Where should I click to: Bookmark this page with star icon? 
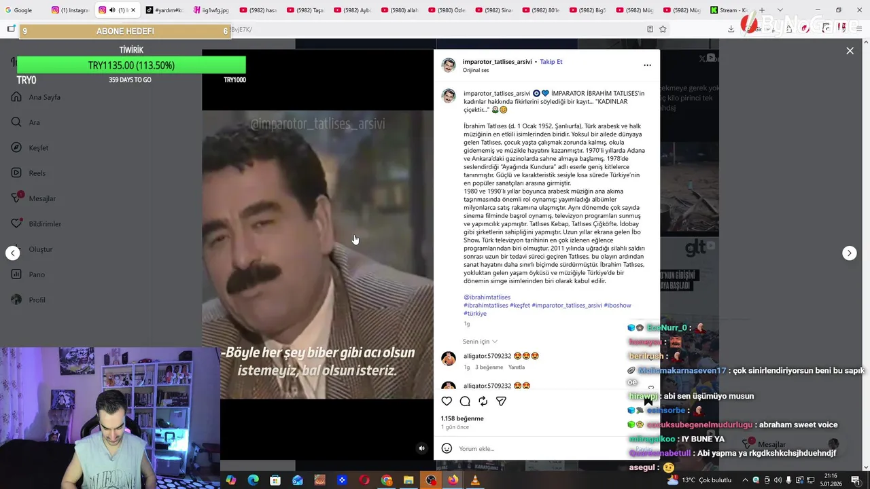pyautogui.click(x=663, y=29)
